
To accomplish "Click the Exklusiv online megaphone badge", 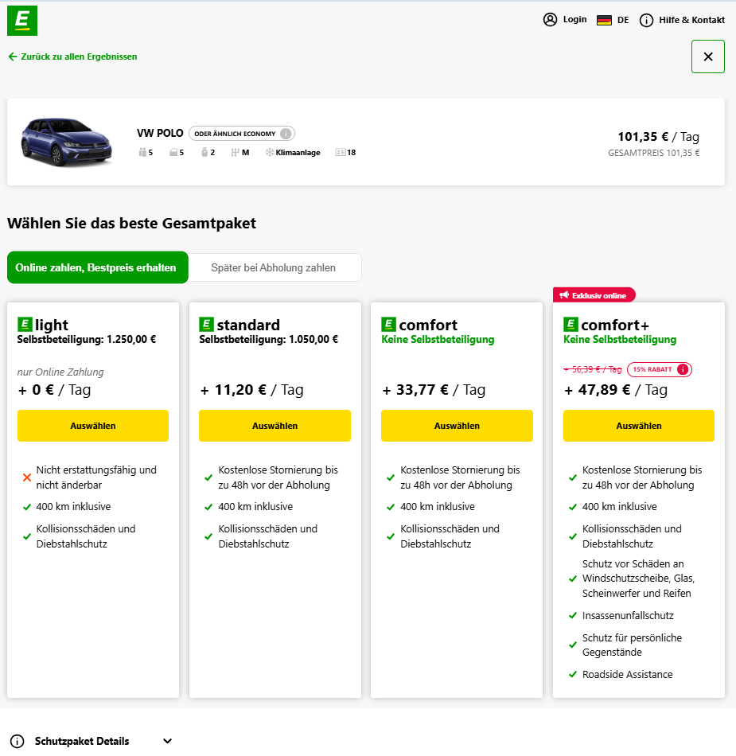I will click(x=594, y=295).
